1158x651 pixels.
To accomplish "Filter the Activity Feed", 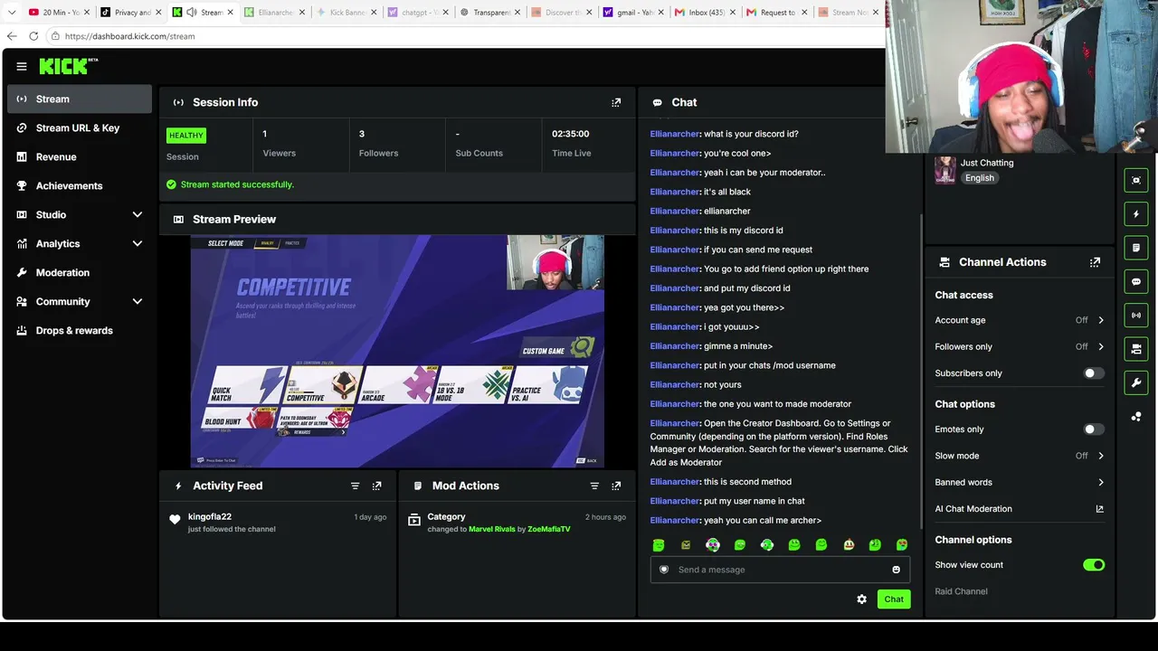I will pyautogui.click(x=355, y=486).
